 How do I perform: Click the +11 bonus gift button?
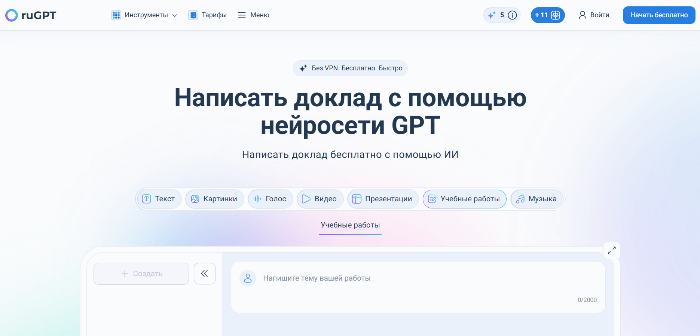coord(547,15)
